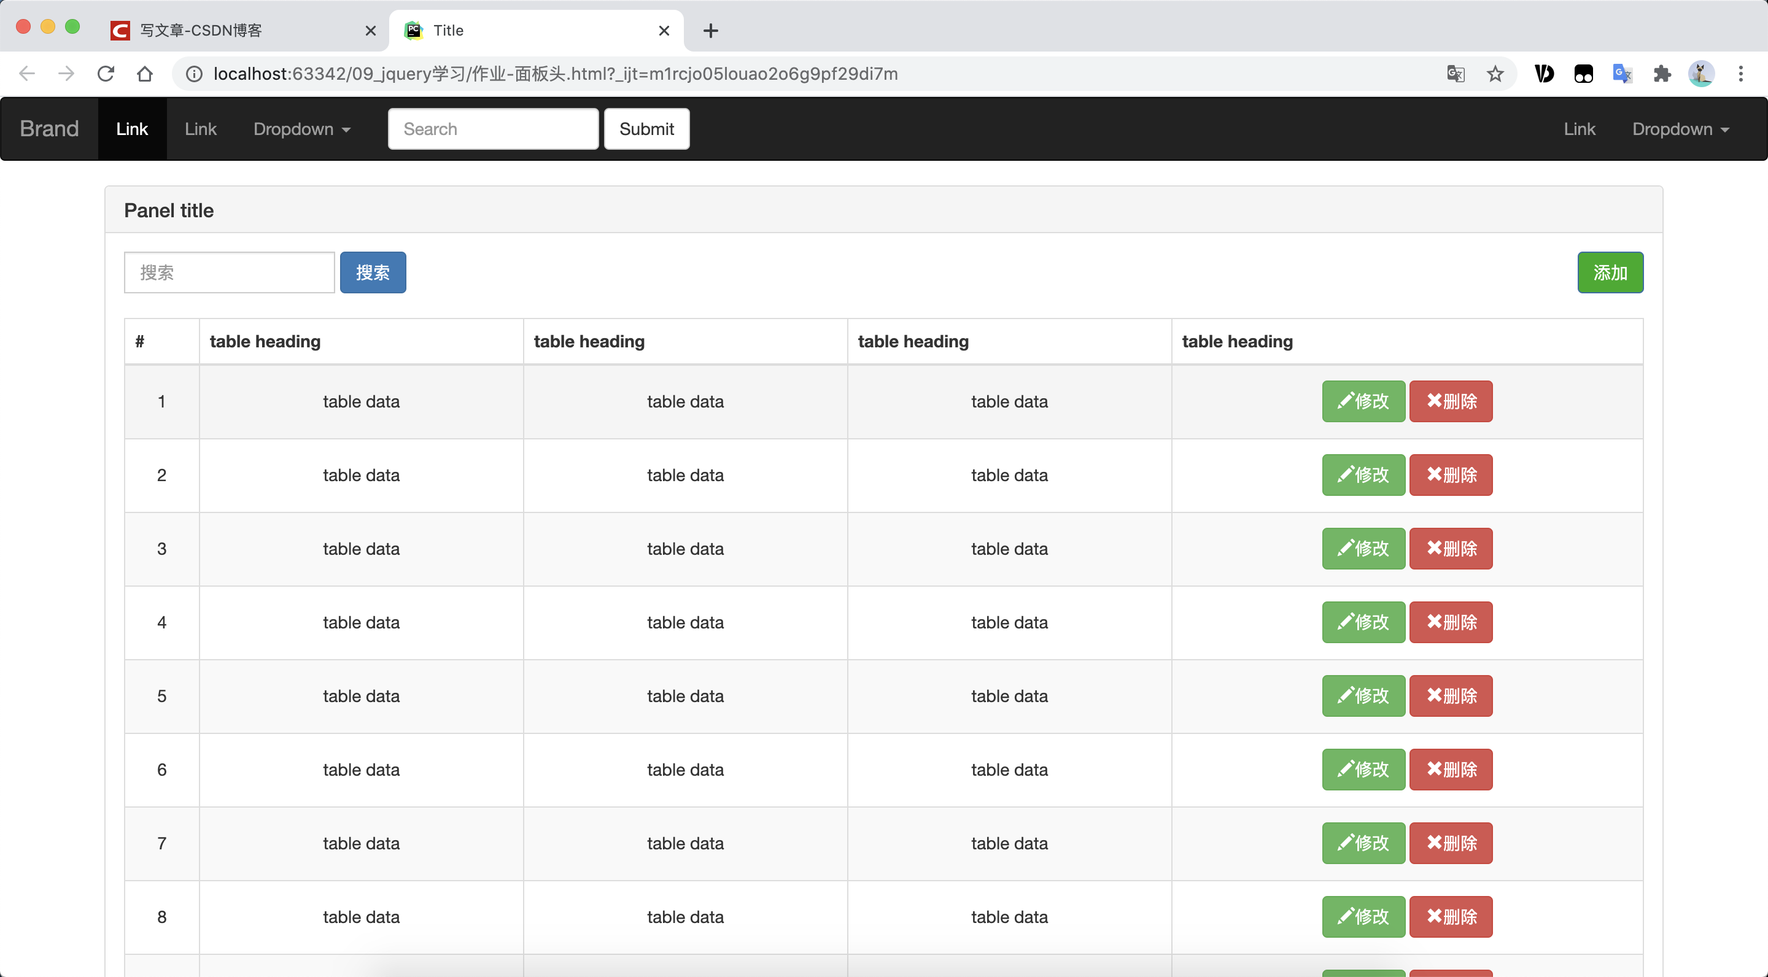Click the green 添加 button
Screen dimensions: 1768x977
[1610, 272]
